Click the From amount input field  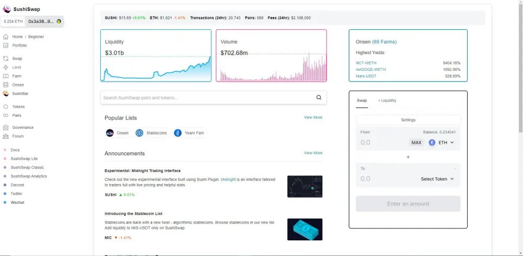click(x=383, y=142)
